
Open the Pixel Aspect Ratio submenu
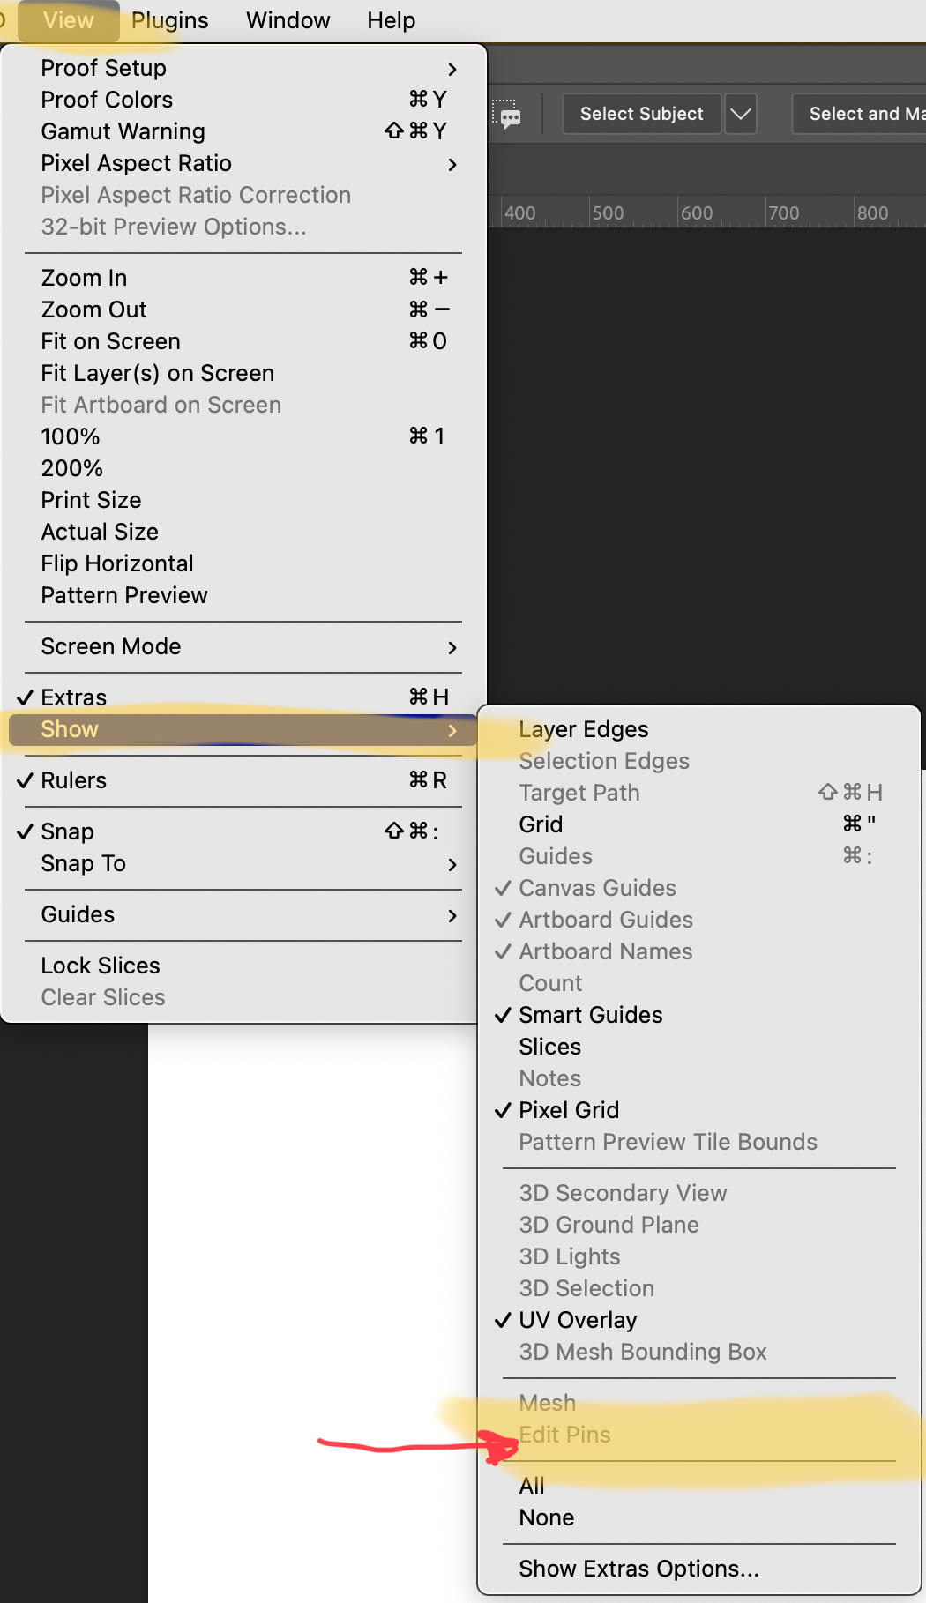tap(136, 163)
